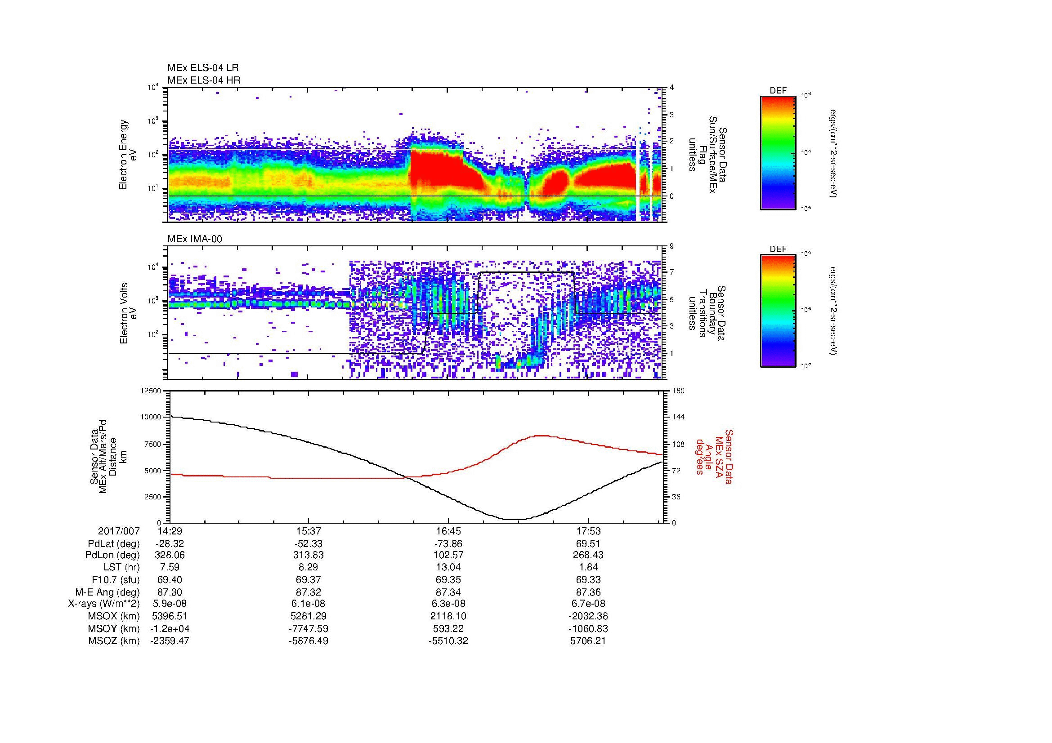Image resolution: width=1052 pixels, height=743 pixels.
Task: Click the 'MEx ELS-04 HR' plot title
Action: (x=204, y=80)
